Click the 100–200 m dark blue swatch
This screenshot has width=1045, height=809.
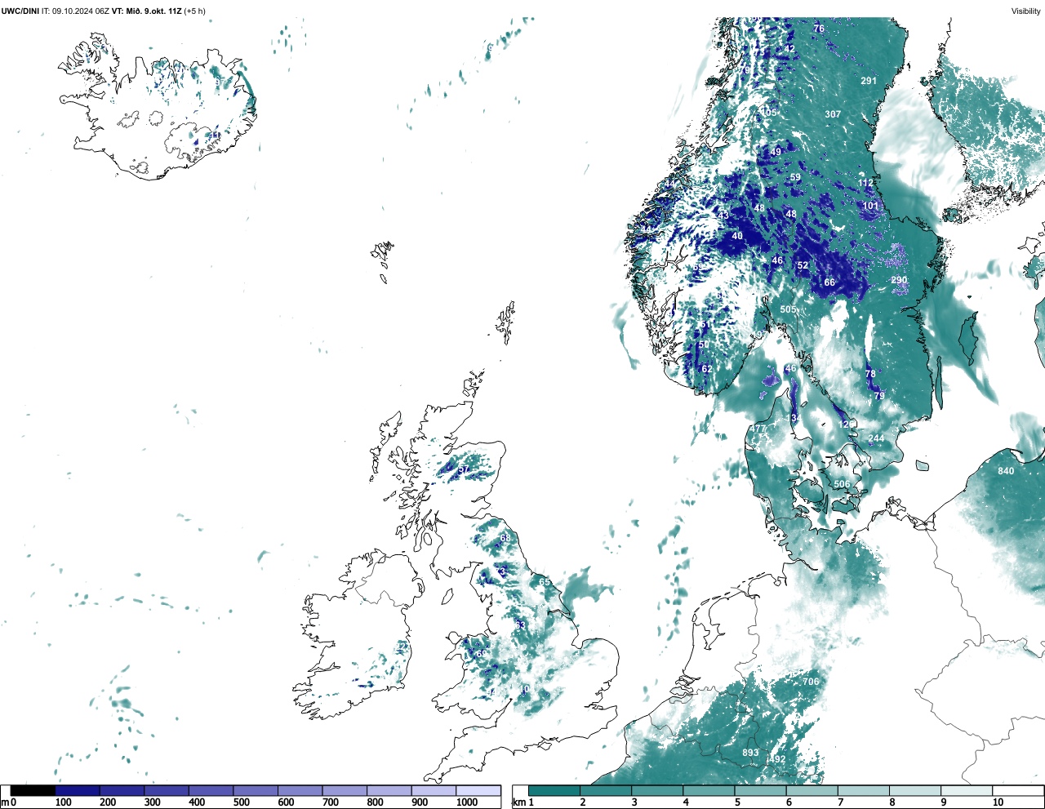pos(78,791)
